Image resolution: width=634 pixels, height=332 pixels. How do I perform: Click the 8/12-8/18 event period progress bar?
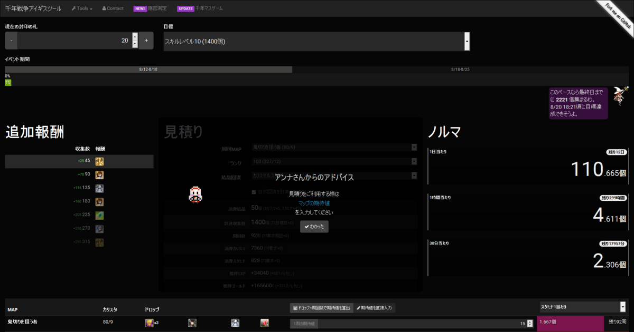148,70
